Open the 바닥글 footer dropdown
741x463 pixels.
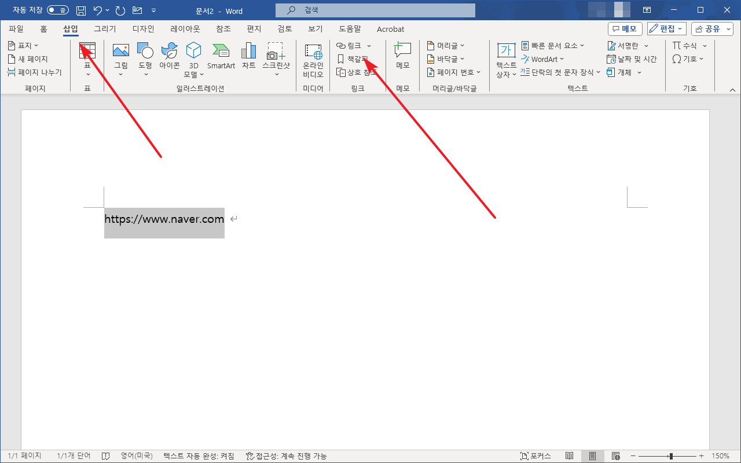pos(446,59)
